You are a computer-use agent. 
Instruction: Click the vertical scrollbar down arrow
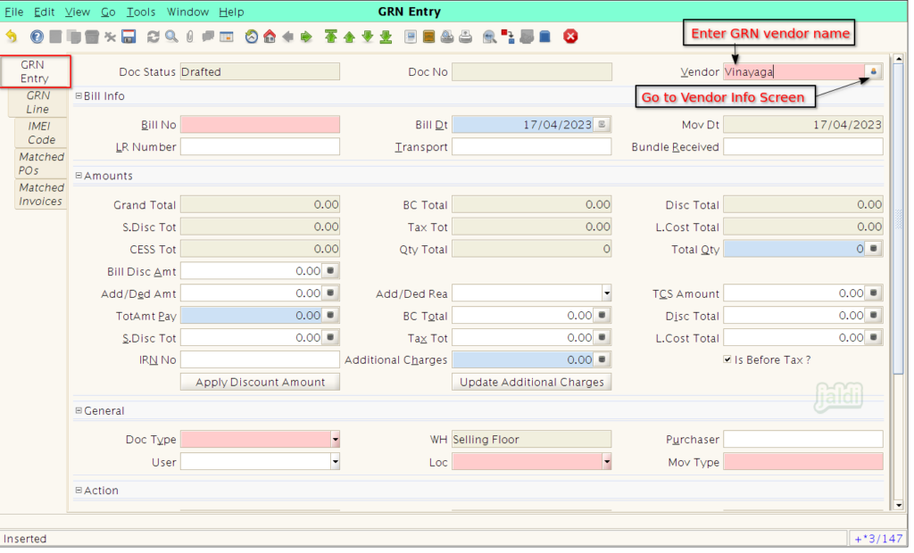pos(898,505)
